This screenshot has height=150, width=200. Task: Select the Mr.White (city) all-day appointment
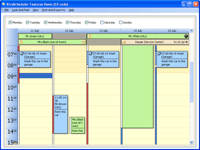coord(138,36)
